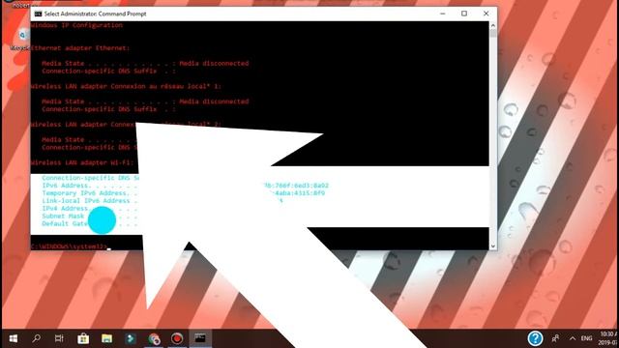Image resolution: width=619 pixels, height=348 pixels.
Task: Click the 'IPv4 Address' label
Action: pyautogui.click(x=65, y=209)
